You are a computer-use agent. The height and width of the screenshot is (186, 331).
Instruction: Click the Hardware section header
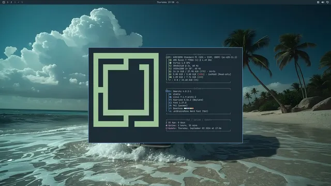click(198, 54)
